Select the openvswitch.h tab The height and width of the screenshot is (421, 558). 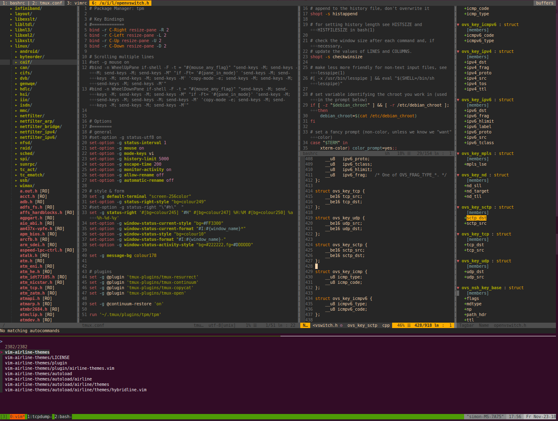pos(120,3)
